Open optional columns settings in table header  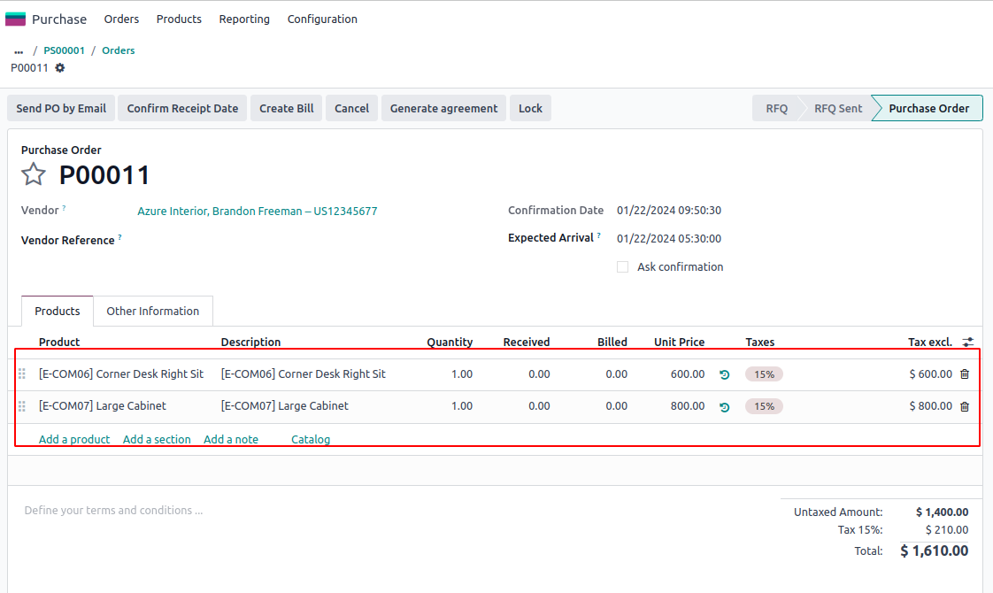coord(968,342)
